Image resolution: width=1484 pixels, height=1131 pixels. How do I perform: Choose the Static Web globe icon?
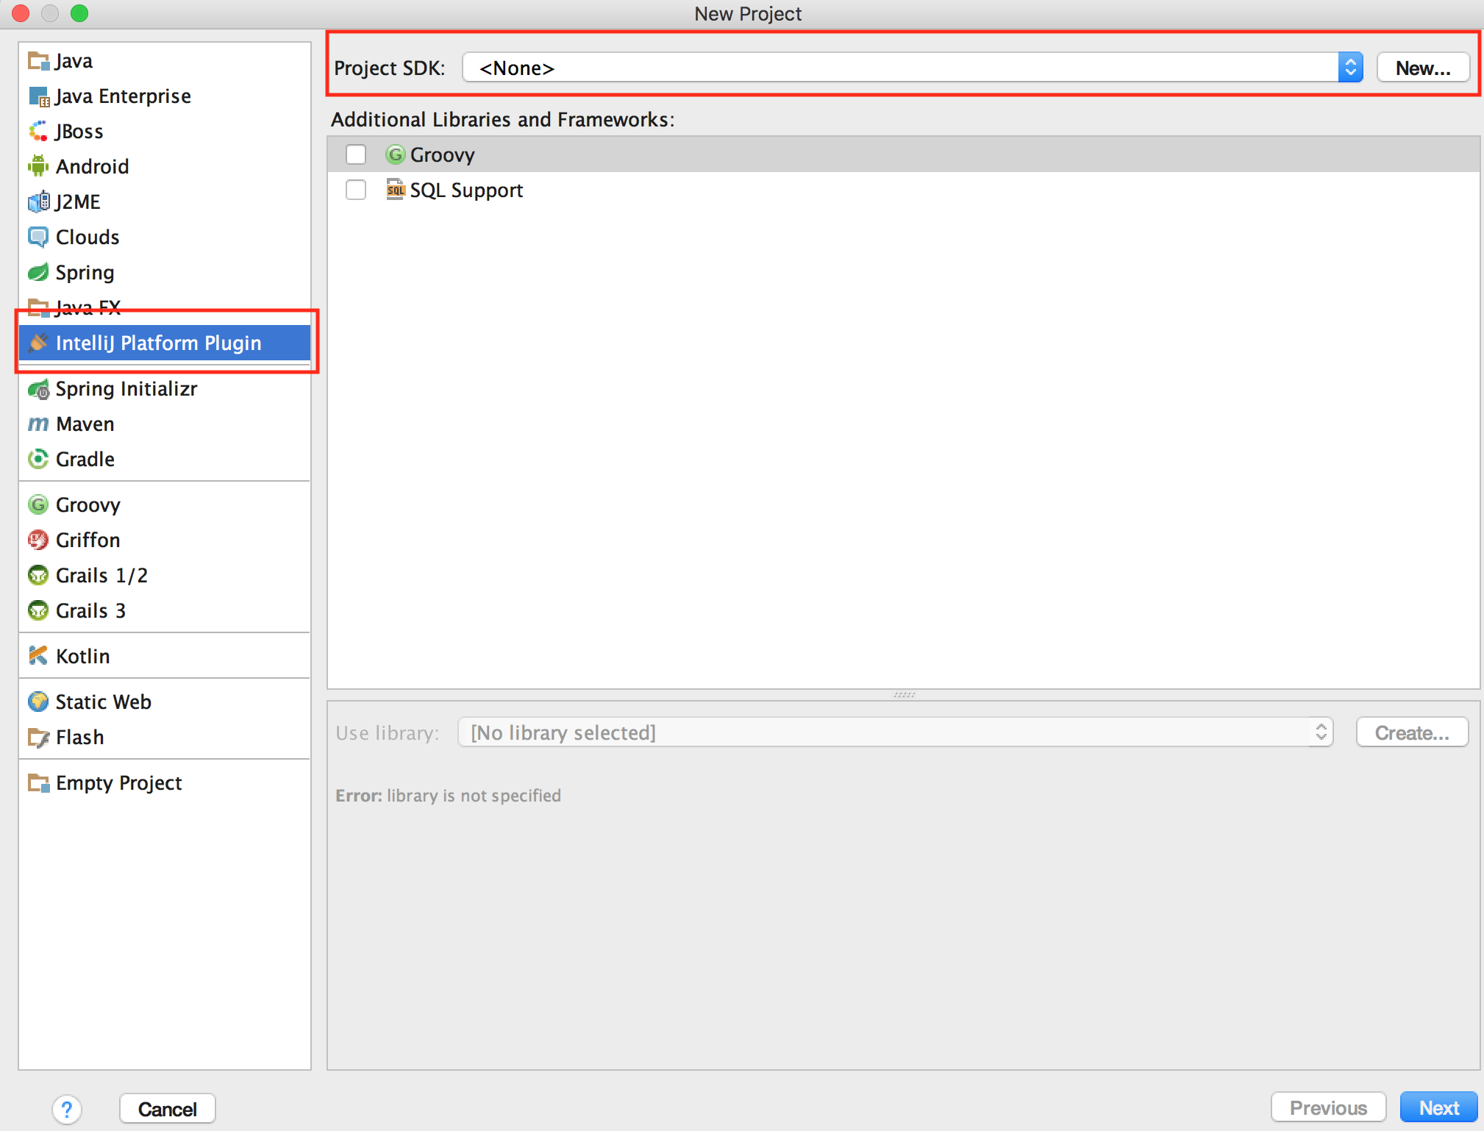click(38, 702)
